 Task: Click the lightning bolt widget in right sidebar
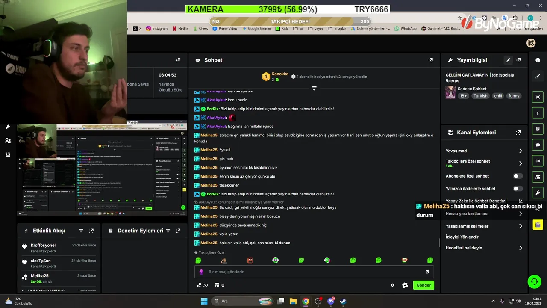point(538,113)
